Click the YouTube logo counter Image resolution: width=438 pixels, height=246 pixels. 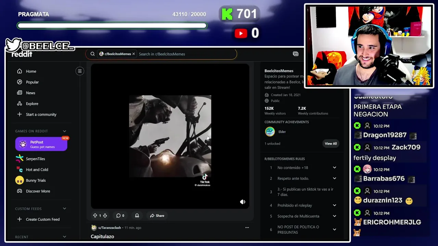(241, 33)
